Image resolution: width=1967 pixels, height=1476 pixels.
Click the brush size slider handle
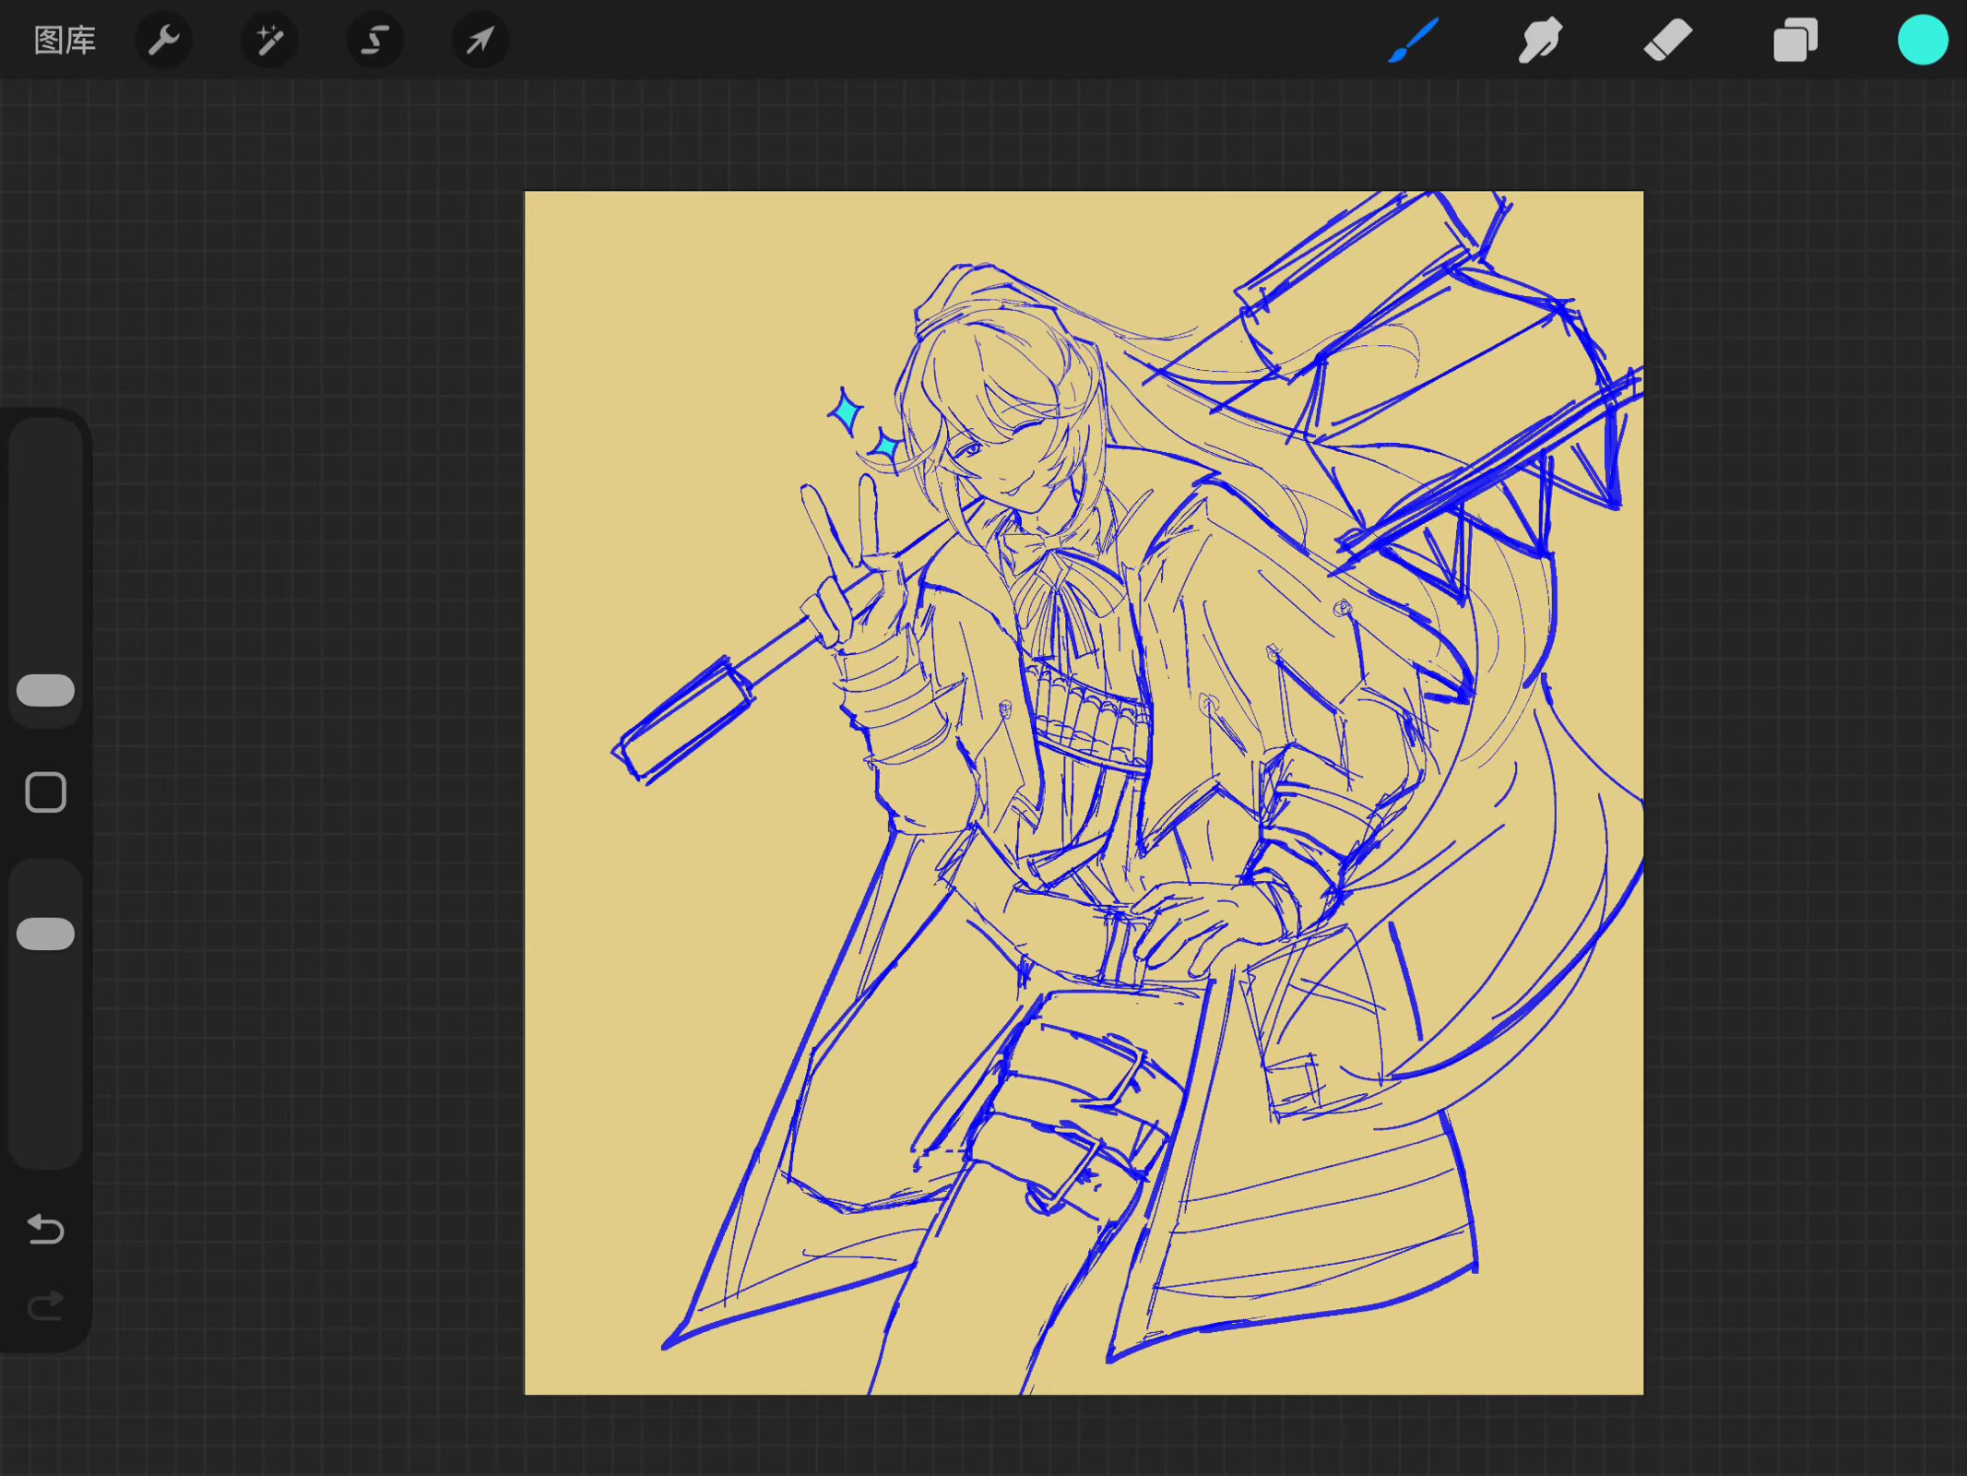[45, 690]
